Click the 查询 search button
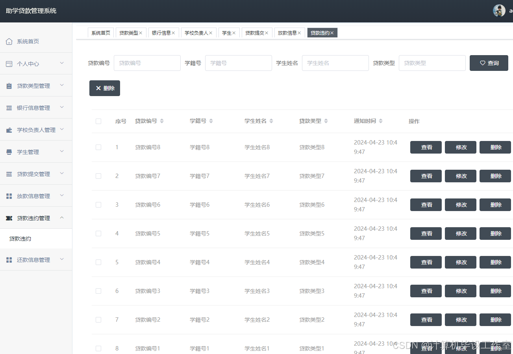The height and width of the screenshot is (354, 513). point(489,63)
